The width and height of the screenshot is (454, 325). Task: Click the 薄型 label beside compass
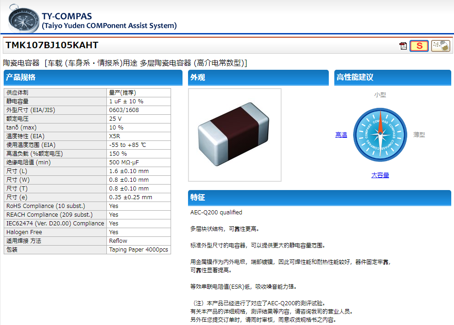tap(419, 135)
